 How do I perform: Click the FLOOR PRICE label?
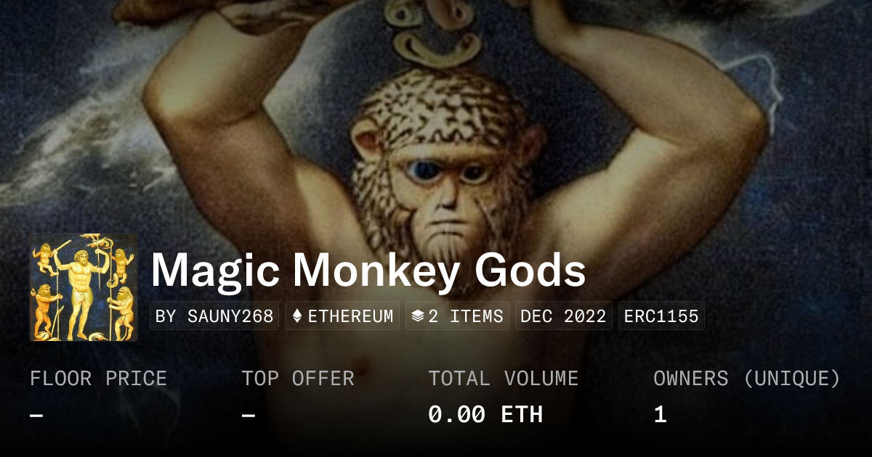(x=98, y=379)
